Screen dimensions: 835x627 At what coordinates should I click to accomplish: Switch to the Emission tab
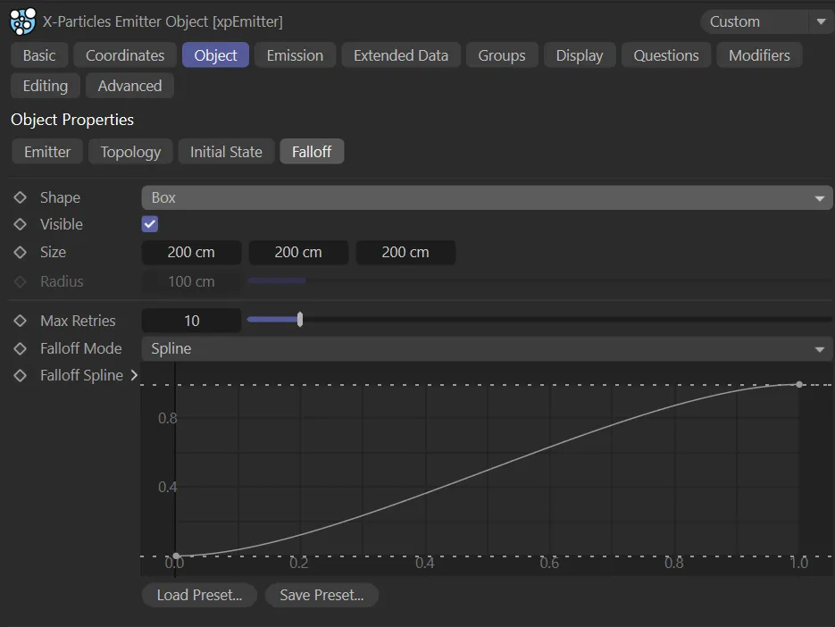tap(295, 55)
